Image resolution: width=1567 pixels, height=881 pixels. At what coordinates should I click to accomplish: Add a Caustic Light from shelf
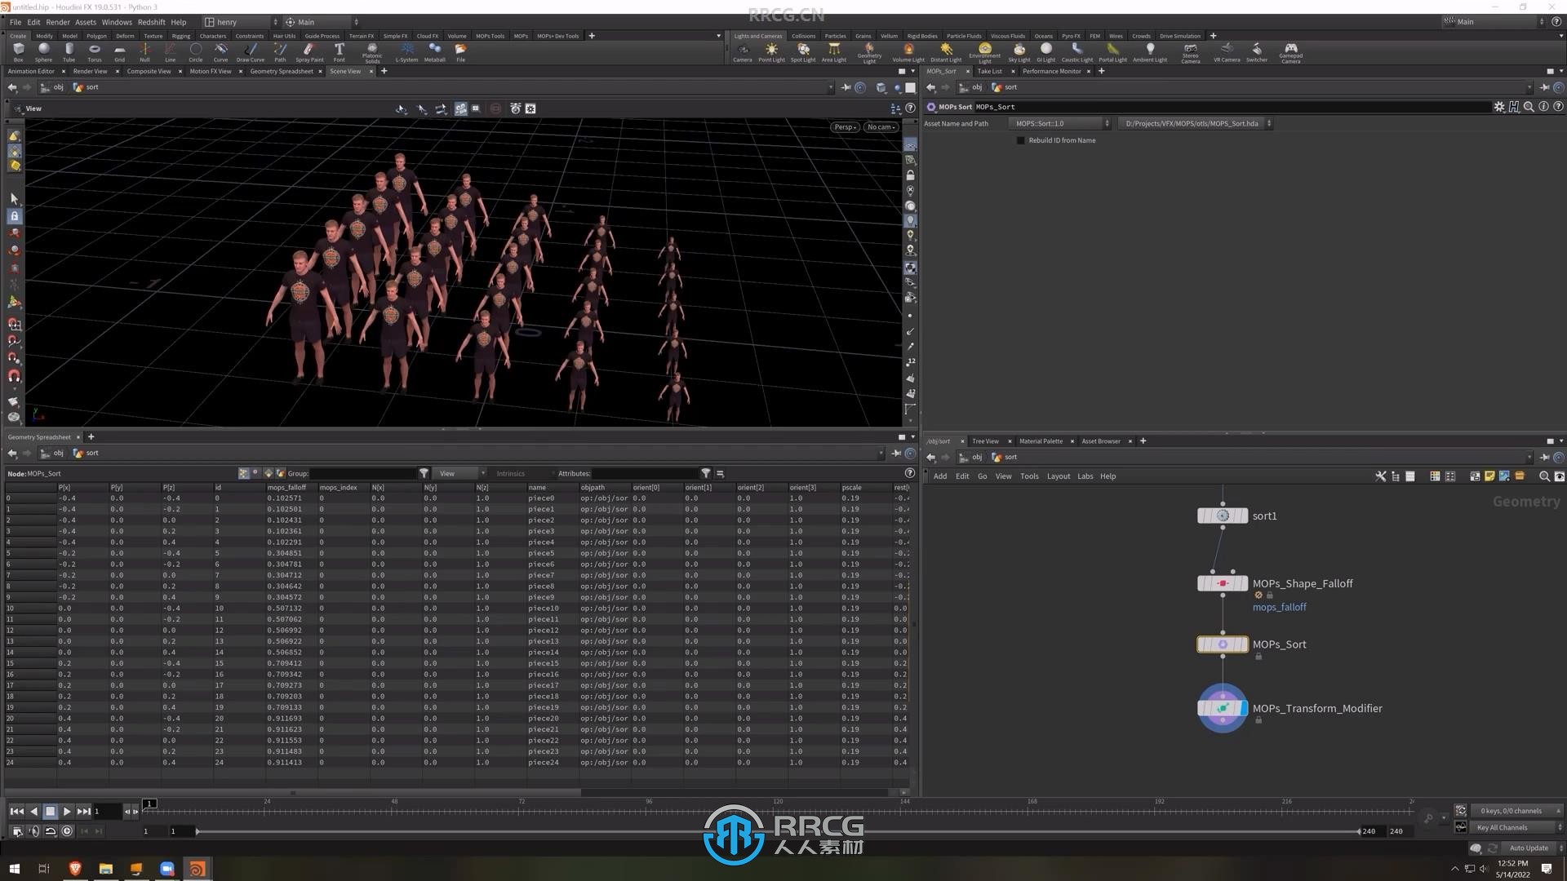pyautogui.click(x=1076, y=52)
